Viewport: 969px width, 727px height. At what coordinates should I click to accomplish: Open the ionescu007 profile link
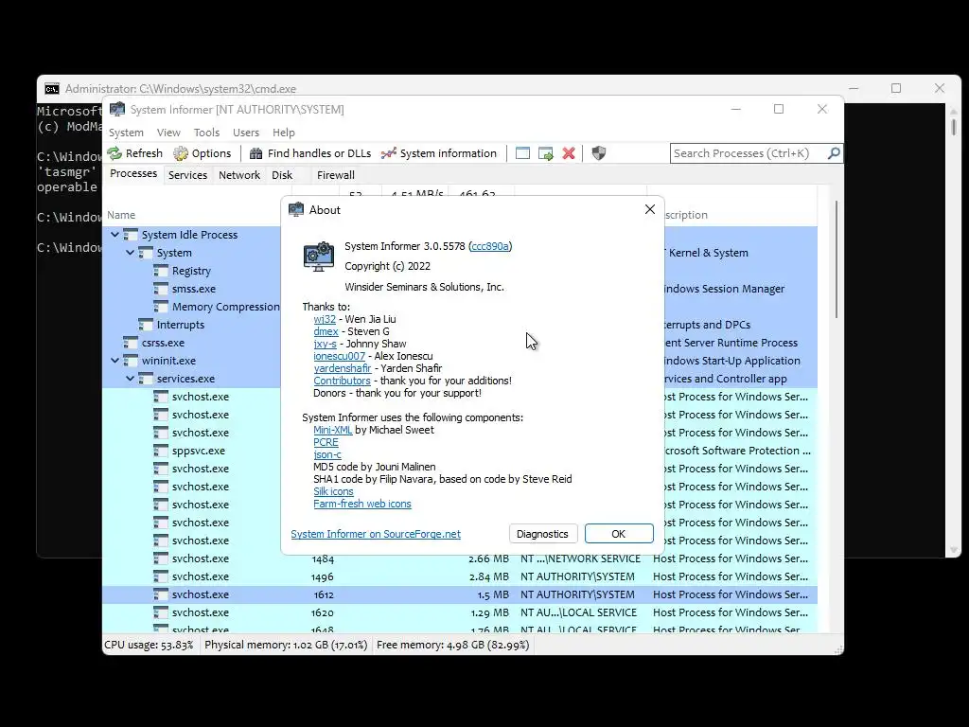click(340, 356)
